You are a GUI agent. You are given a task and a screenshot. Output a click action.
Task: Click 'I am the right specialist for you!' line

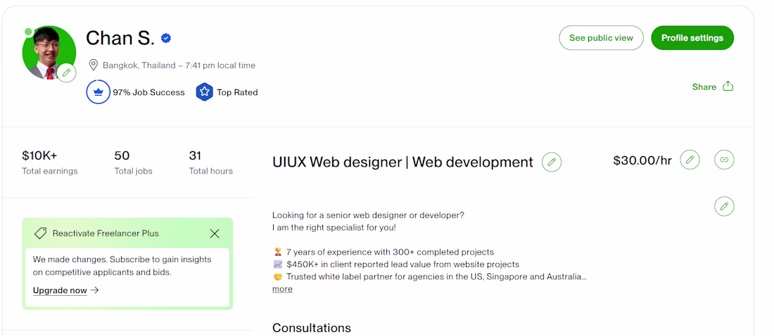pos(334,228)
